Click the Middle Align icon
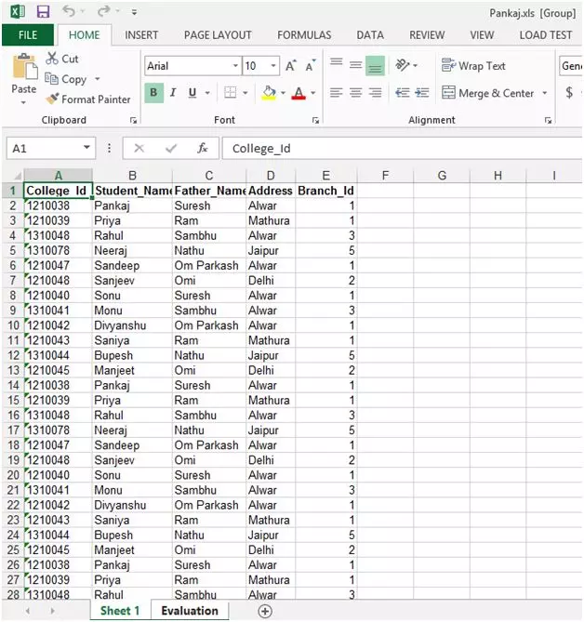Image resolution: width=584 pixels, height=622 pixels. [356, 65]
